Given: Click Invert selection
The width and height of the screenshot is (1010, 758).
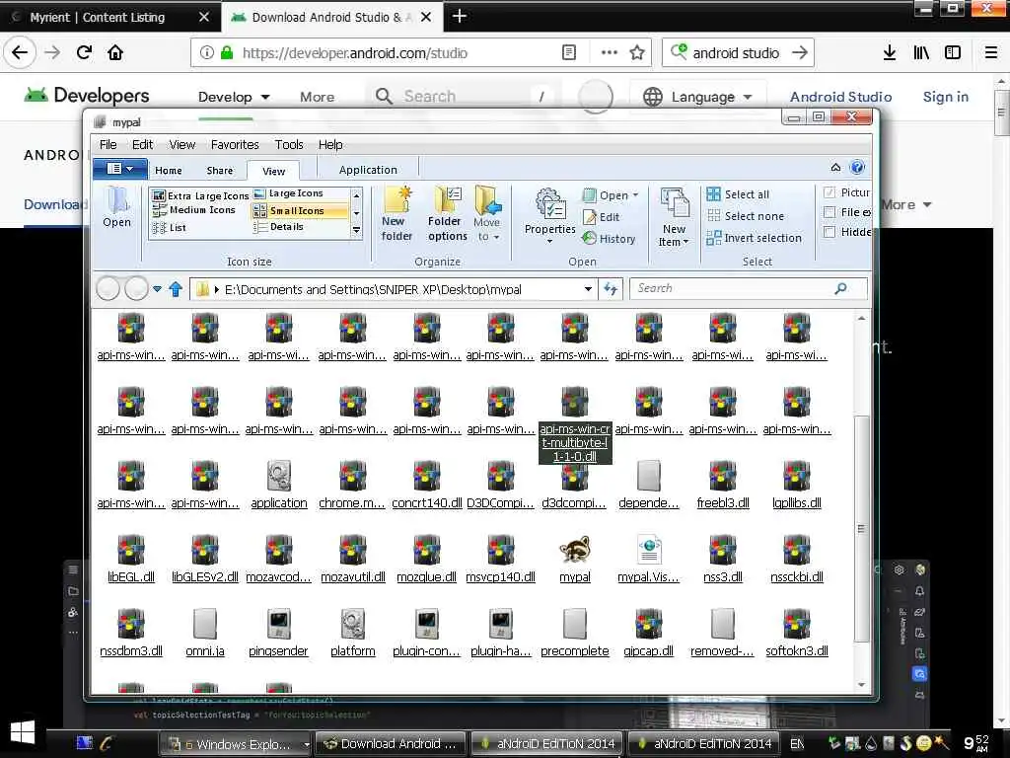Looking at the screenshot, I should coord(754,238).
